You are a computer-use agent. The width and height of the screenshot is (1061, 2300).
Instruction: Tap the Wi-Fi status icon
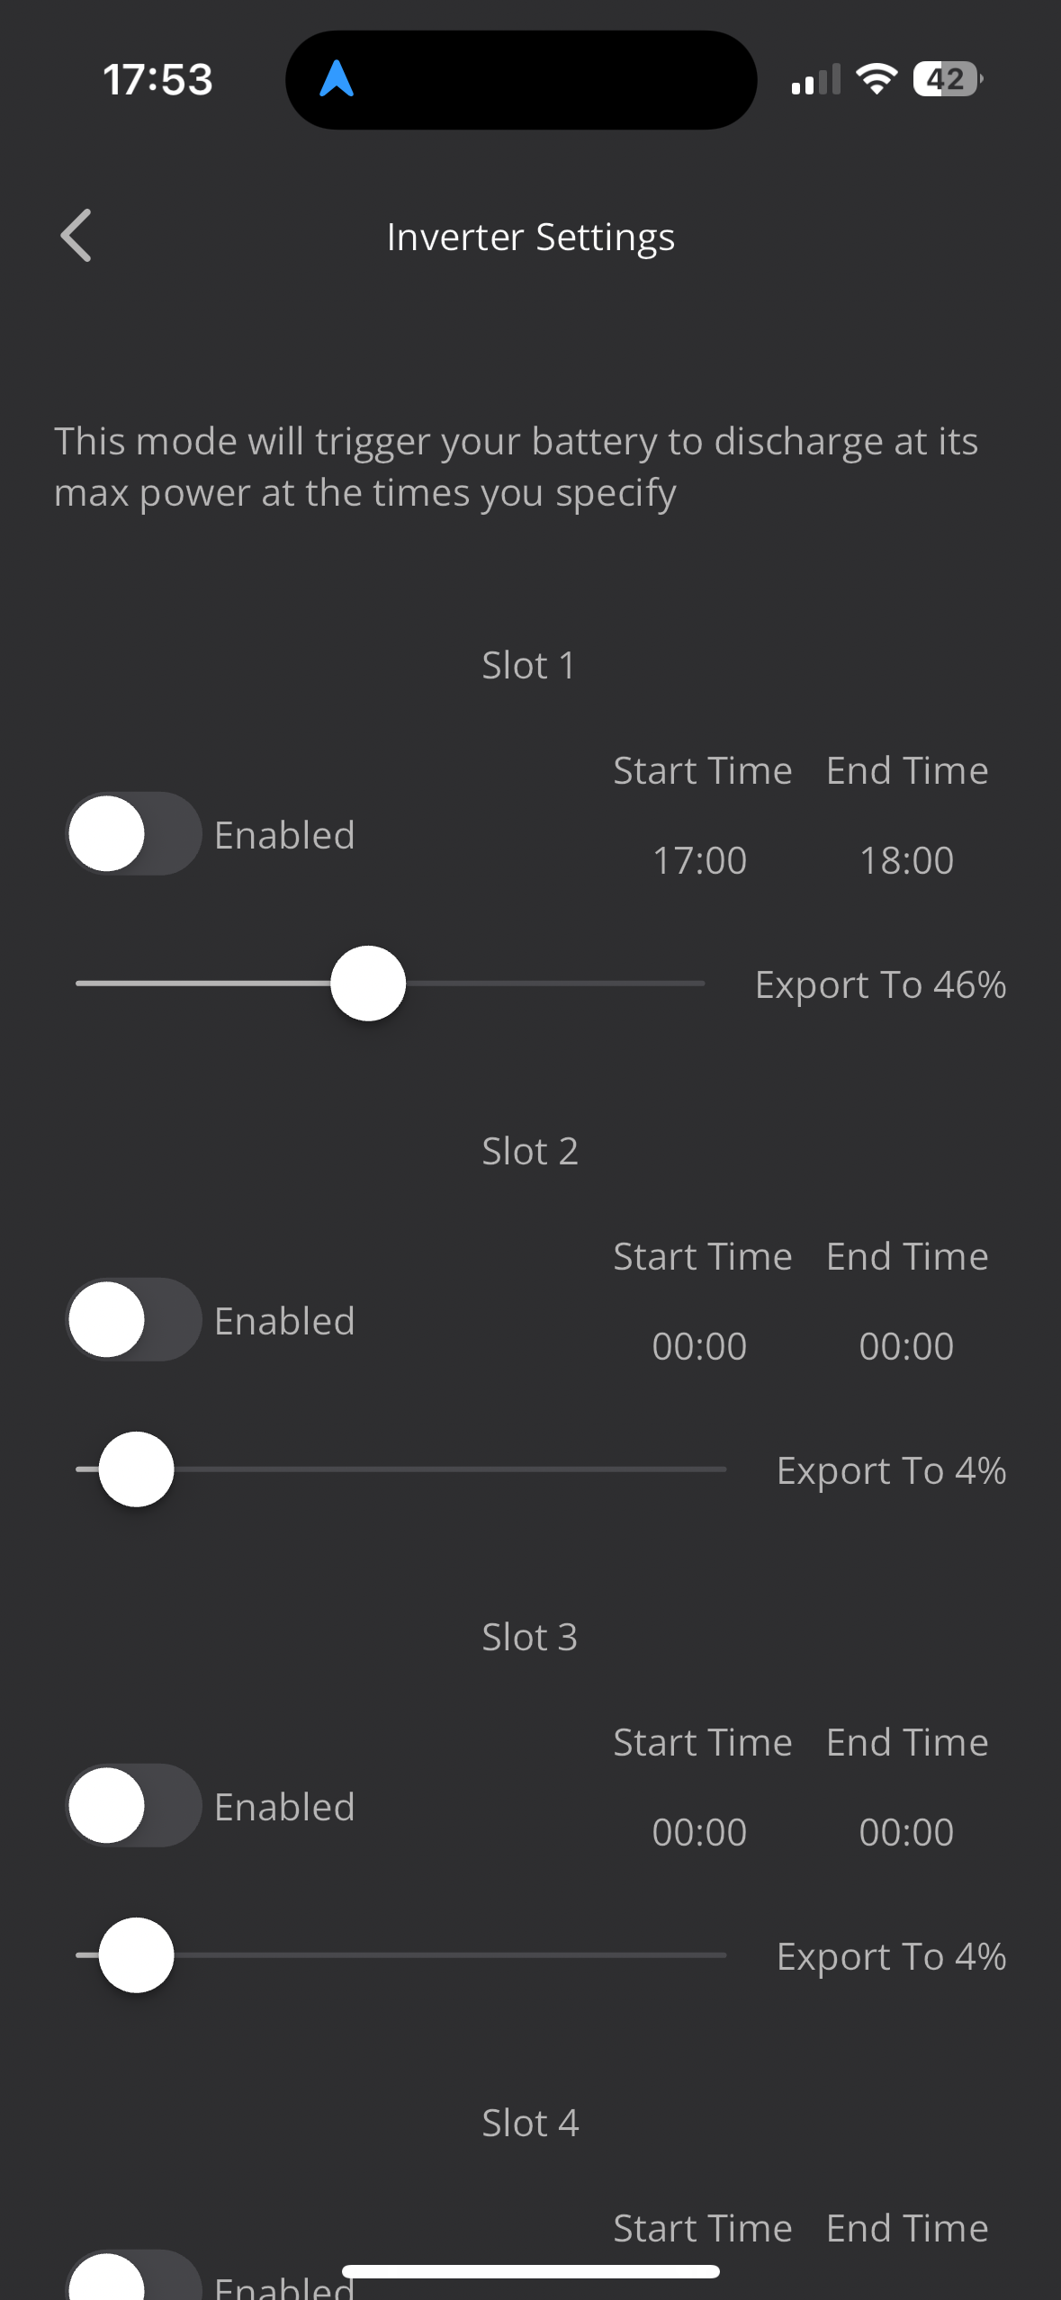point(877,79)
